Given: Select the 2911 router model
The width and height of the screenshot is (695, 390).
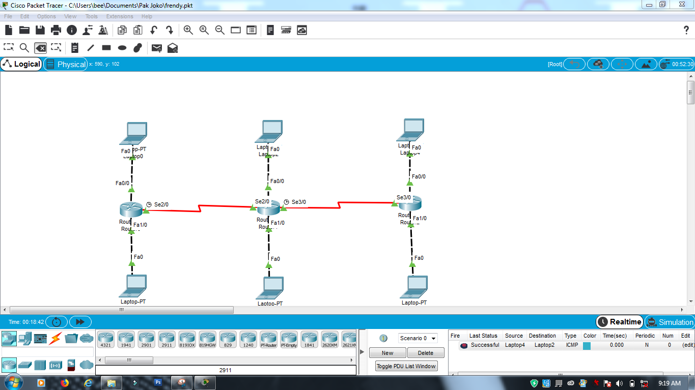Looking at the screenshot, I should [x=166, y=339].
